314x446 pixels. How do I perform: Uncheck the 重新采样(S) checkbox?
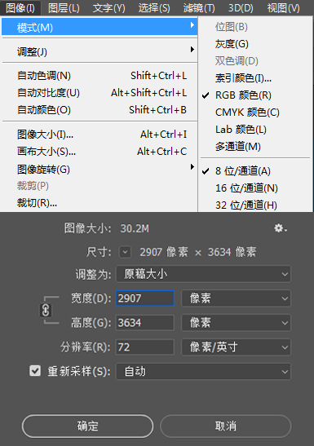click(x=35, y=371)
